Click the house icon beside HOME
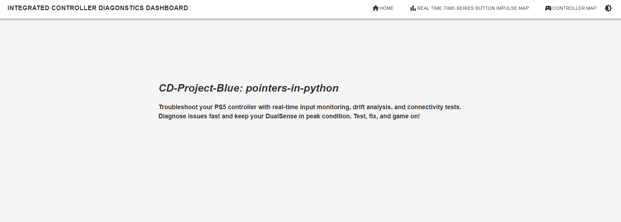Screen dimensions: 621x222 click(x=375, y=8)
